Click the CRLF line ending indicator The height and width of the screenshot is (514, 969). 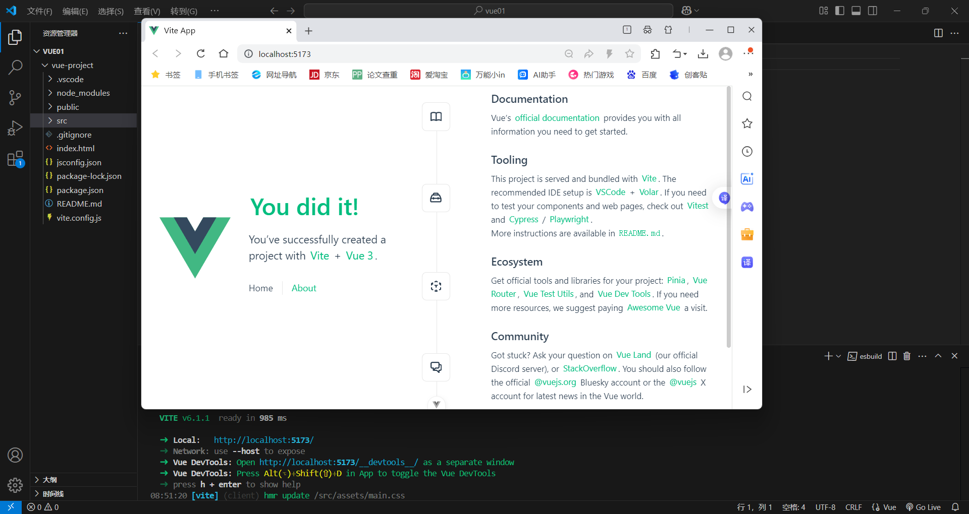click(853, 507)
